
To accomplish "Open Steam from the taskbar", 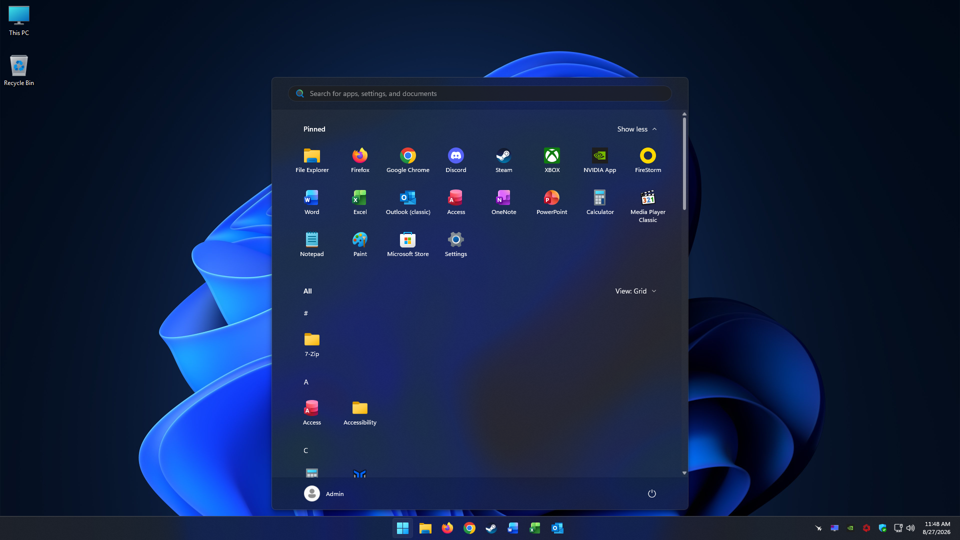I will pyautogui.click(x=491, y=528).
